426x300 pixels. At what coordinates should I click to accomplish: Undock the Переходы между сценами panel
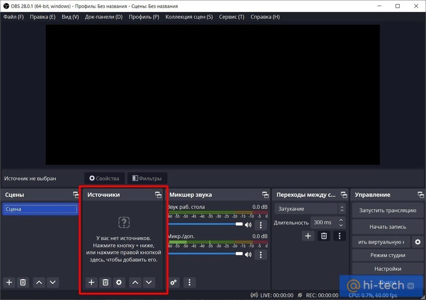coord(344,195)
